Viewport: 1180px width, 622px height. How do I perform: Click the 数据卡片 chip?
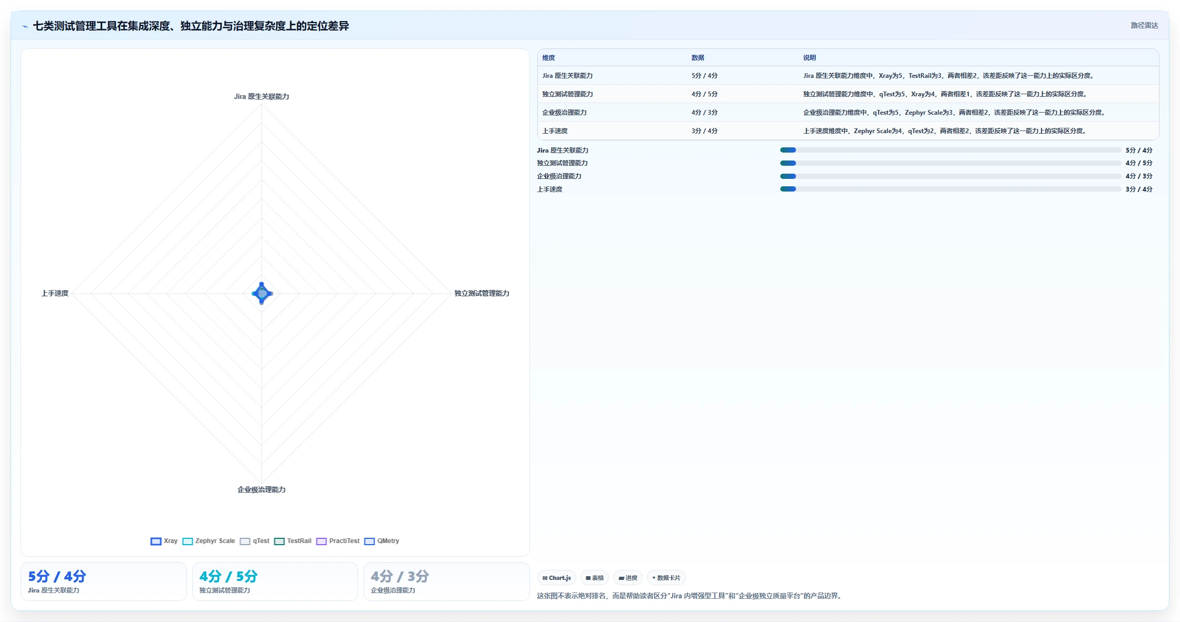tap(666, 578)
